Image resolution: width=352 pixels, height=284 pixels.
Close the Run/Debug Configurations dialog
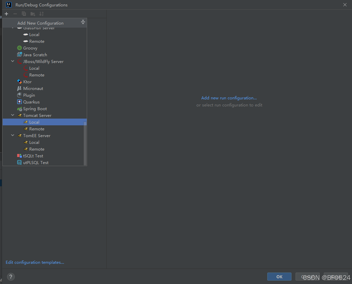tap(345, 5)
